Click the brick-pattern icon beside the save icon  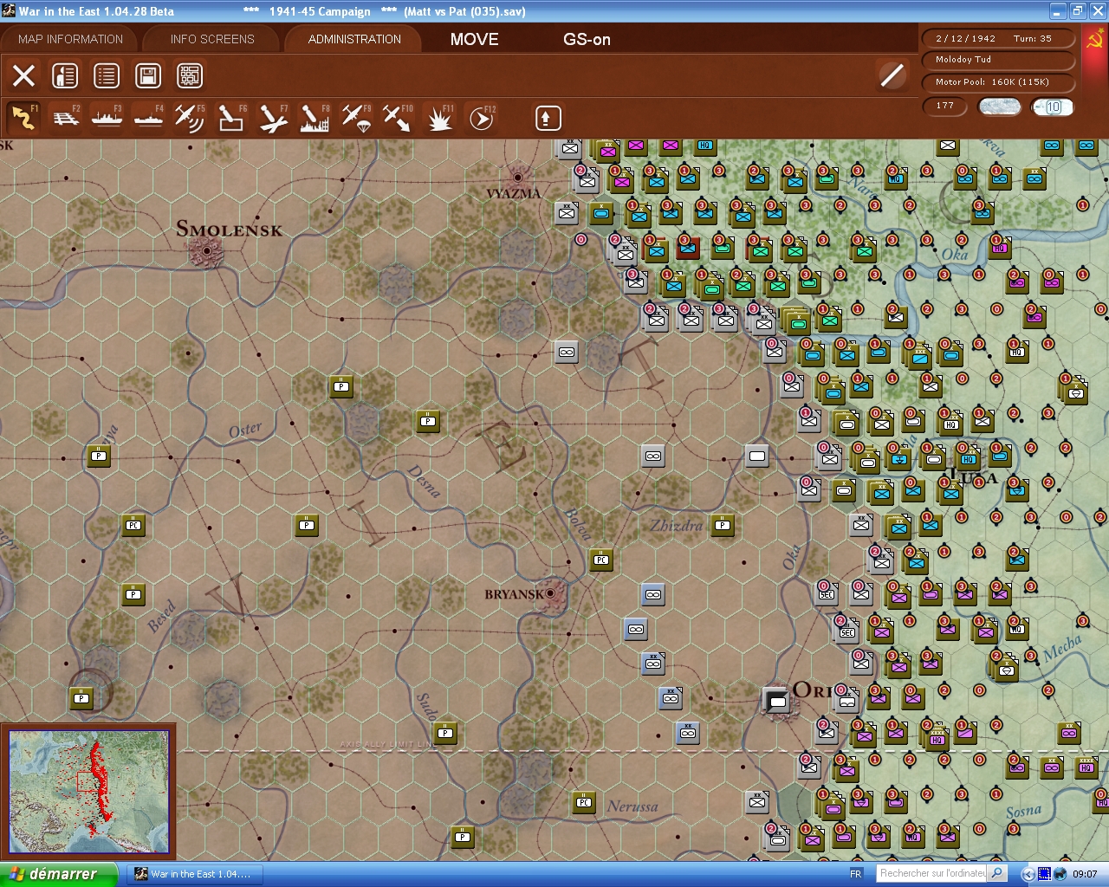coord(190,75)
